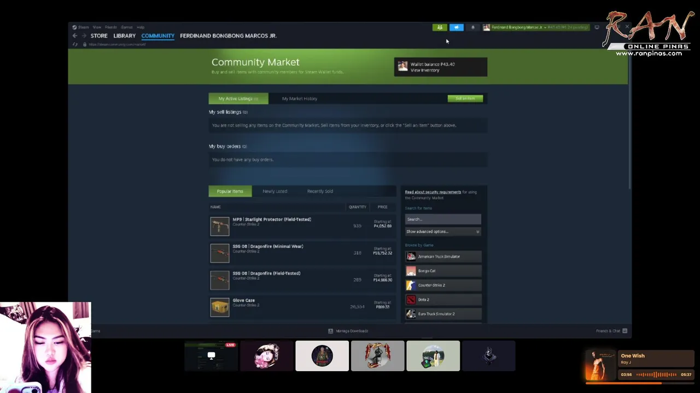Go to the LIBRARY section
This screenshot has height=393, width=700.
click(x=125, y=35)
